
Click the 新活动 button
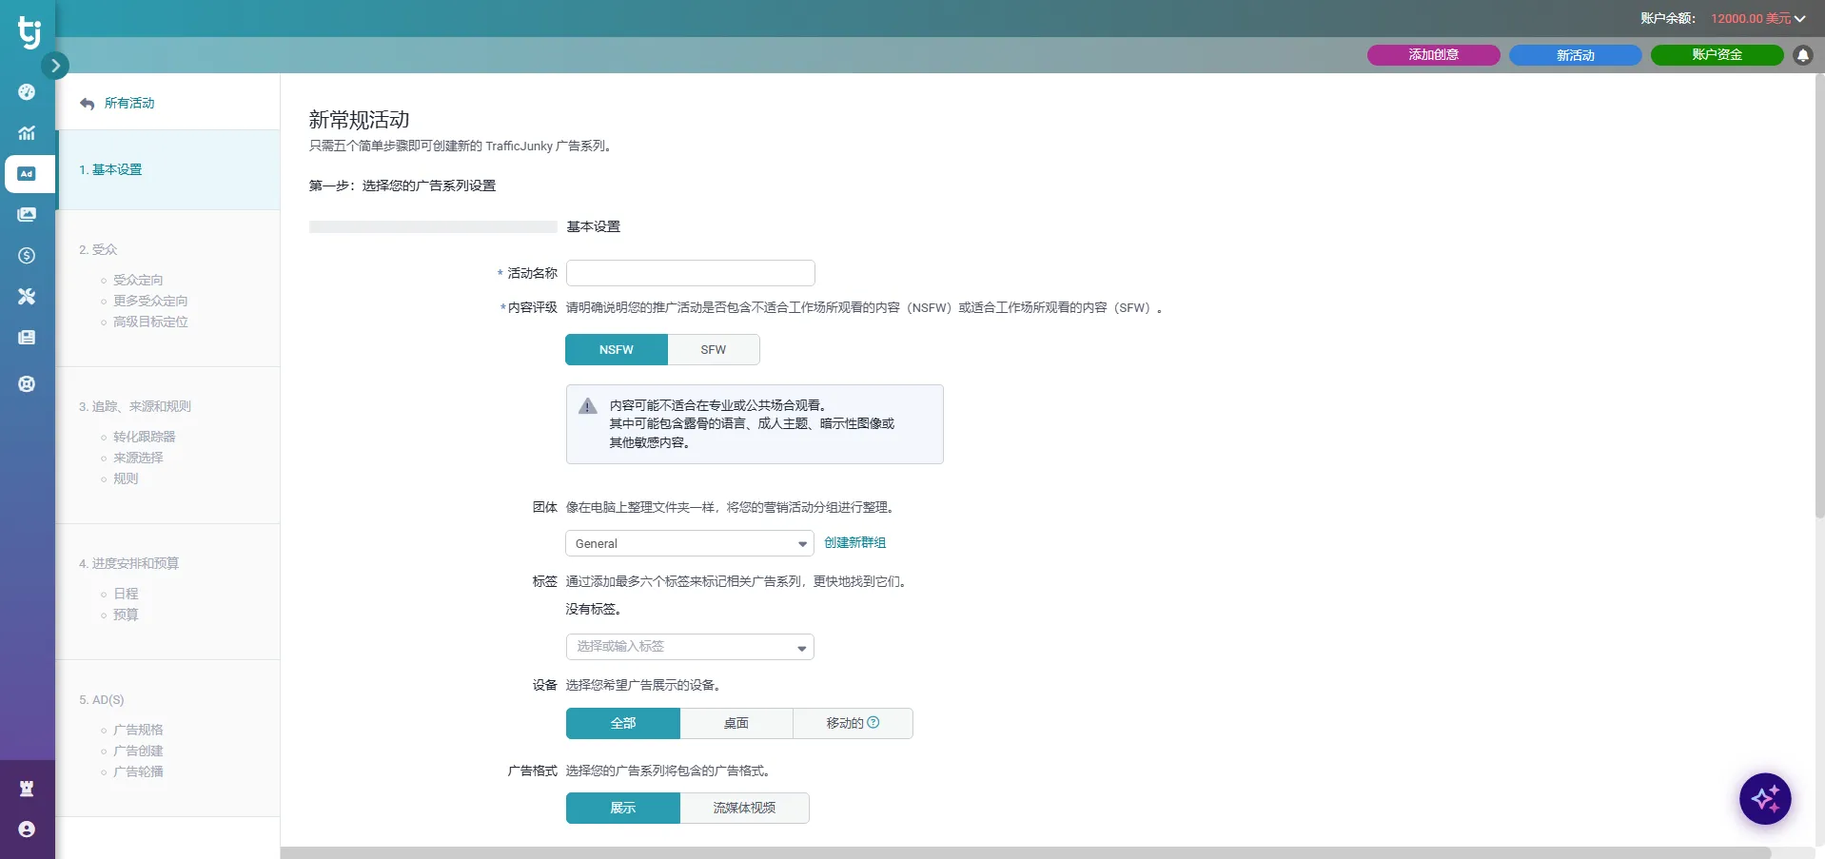(1576, 55)
